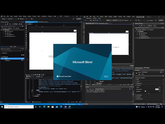The height and width of the screenshot is (124, 165).
Task: Click the Undo arrow in the Visual Studio toolbar
Action: (100, 20)
